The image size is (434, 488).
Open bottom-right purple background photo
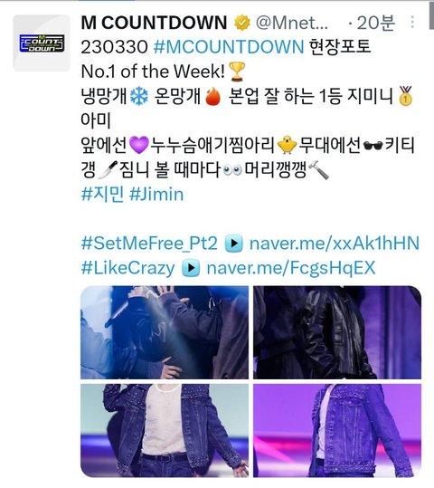[337, 430]
